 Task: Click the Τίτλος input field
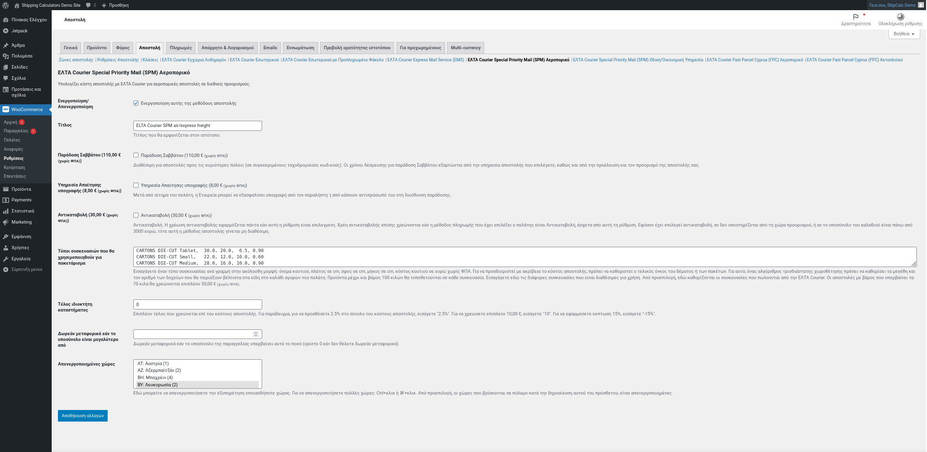coord(197,126)
